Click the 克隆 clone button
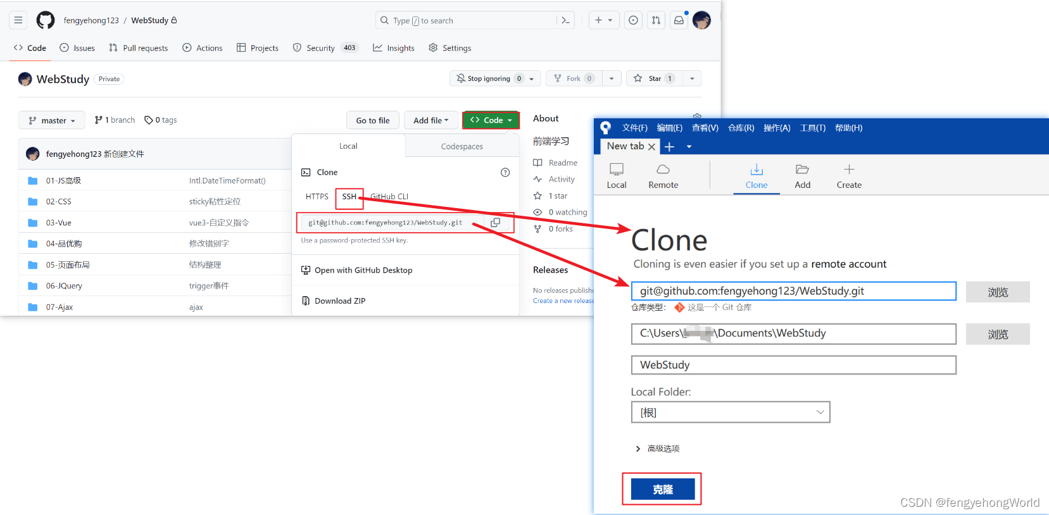 pos(663,489)
